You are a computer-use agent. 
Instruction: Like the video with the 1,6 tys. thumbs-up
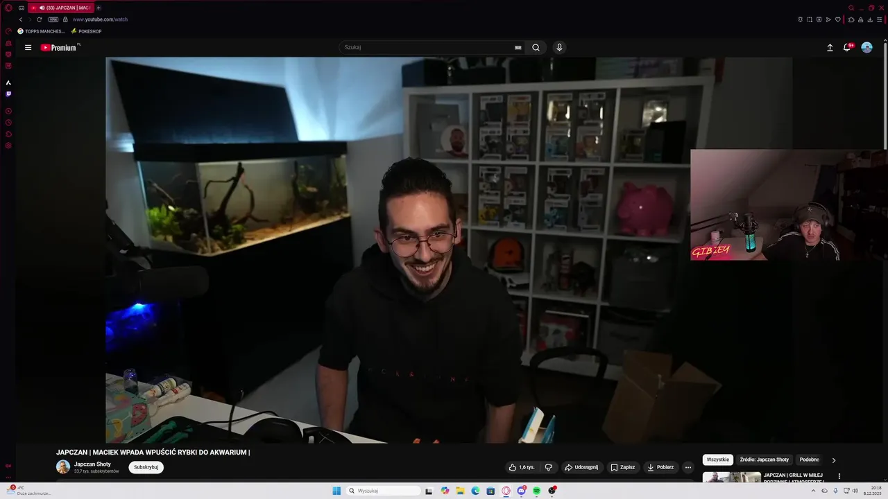click(x=521, y=467)
